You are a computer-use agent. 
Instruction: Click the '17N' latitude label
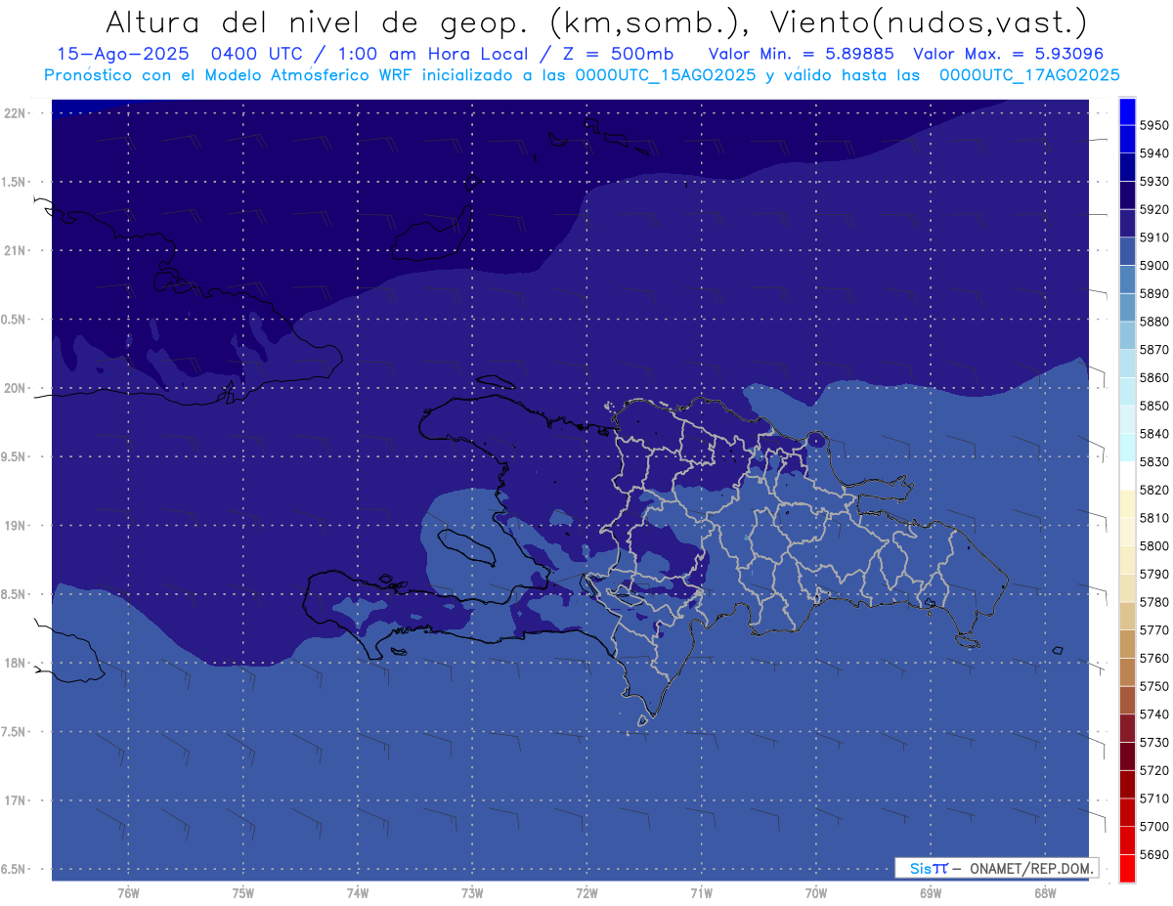pos(17,800)
